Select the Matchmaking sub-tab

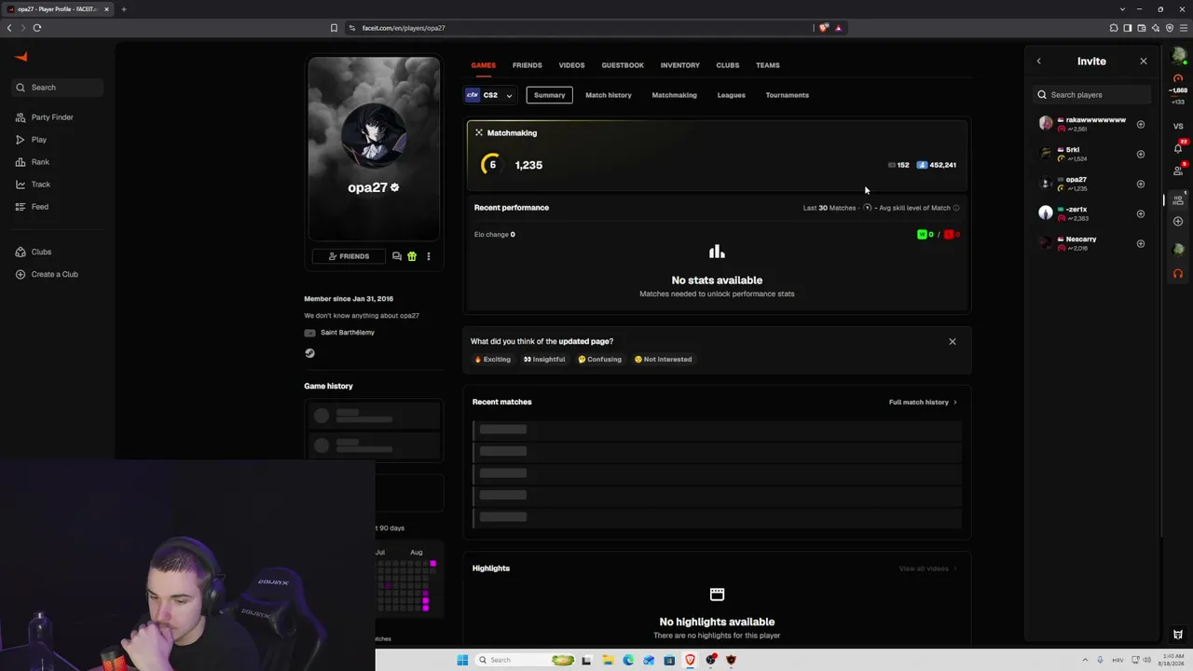(674, 95)
